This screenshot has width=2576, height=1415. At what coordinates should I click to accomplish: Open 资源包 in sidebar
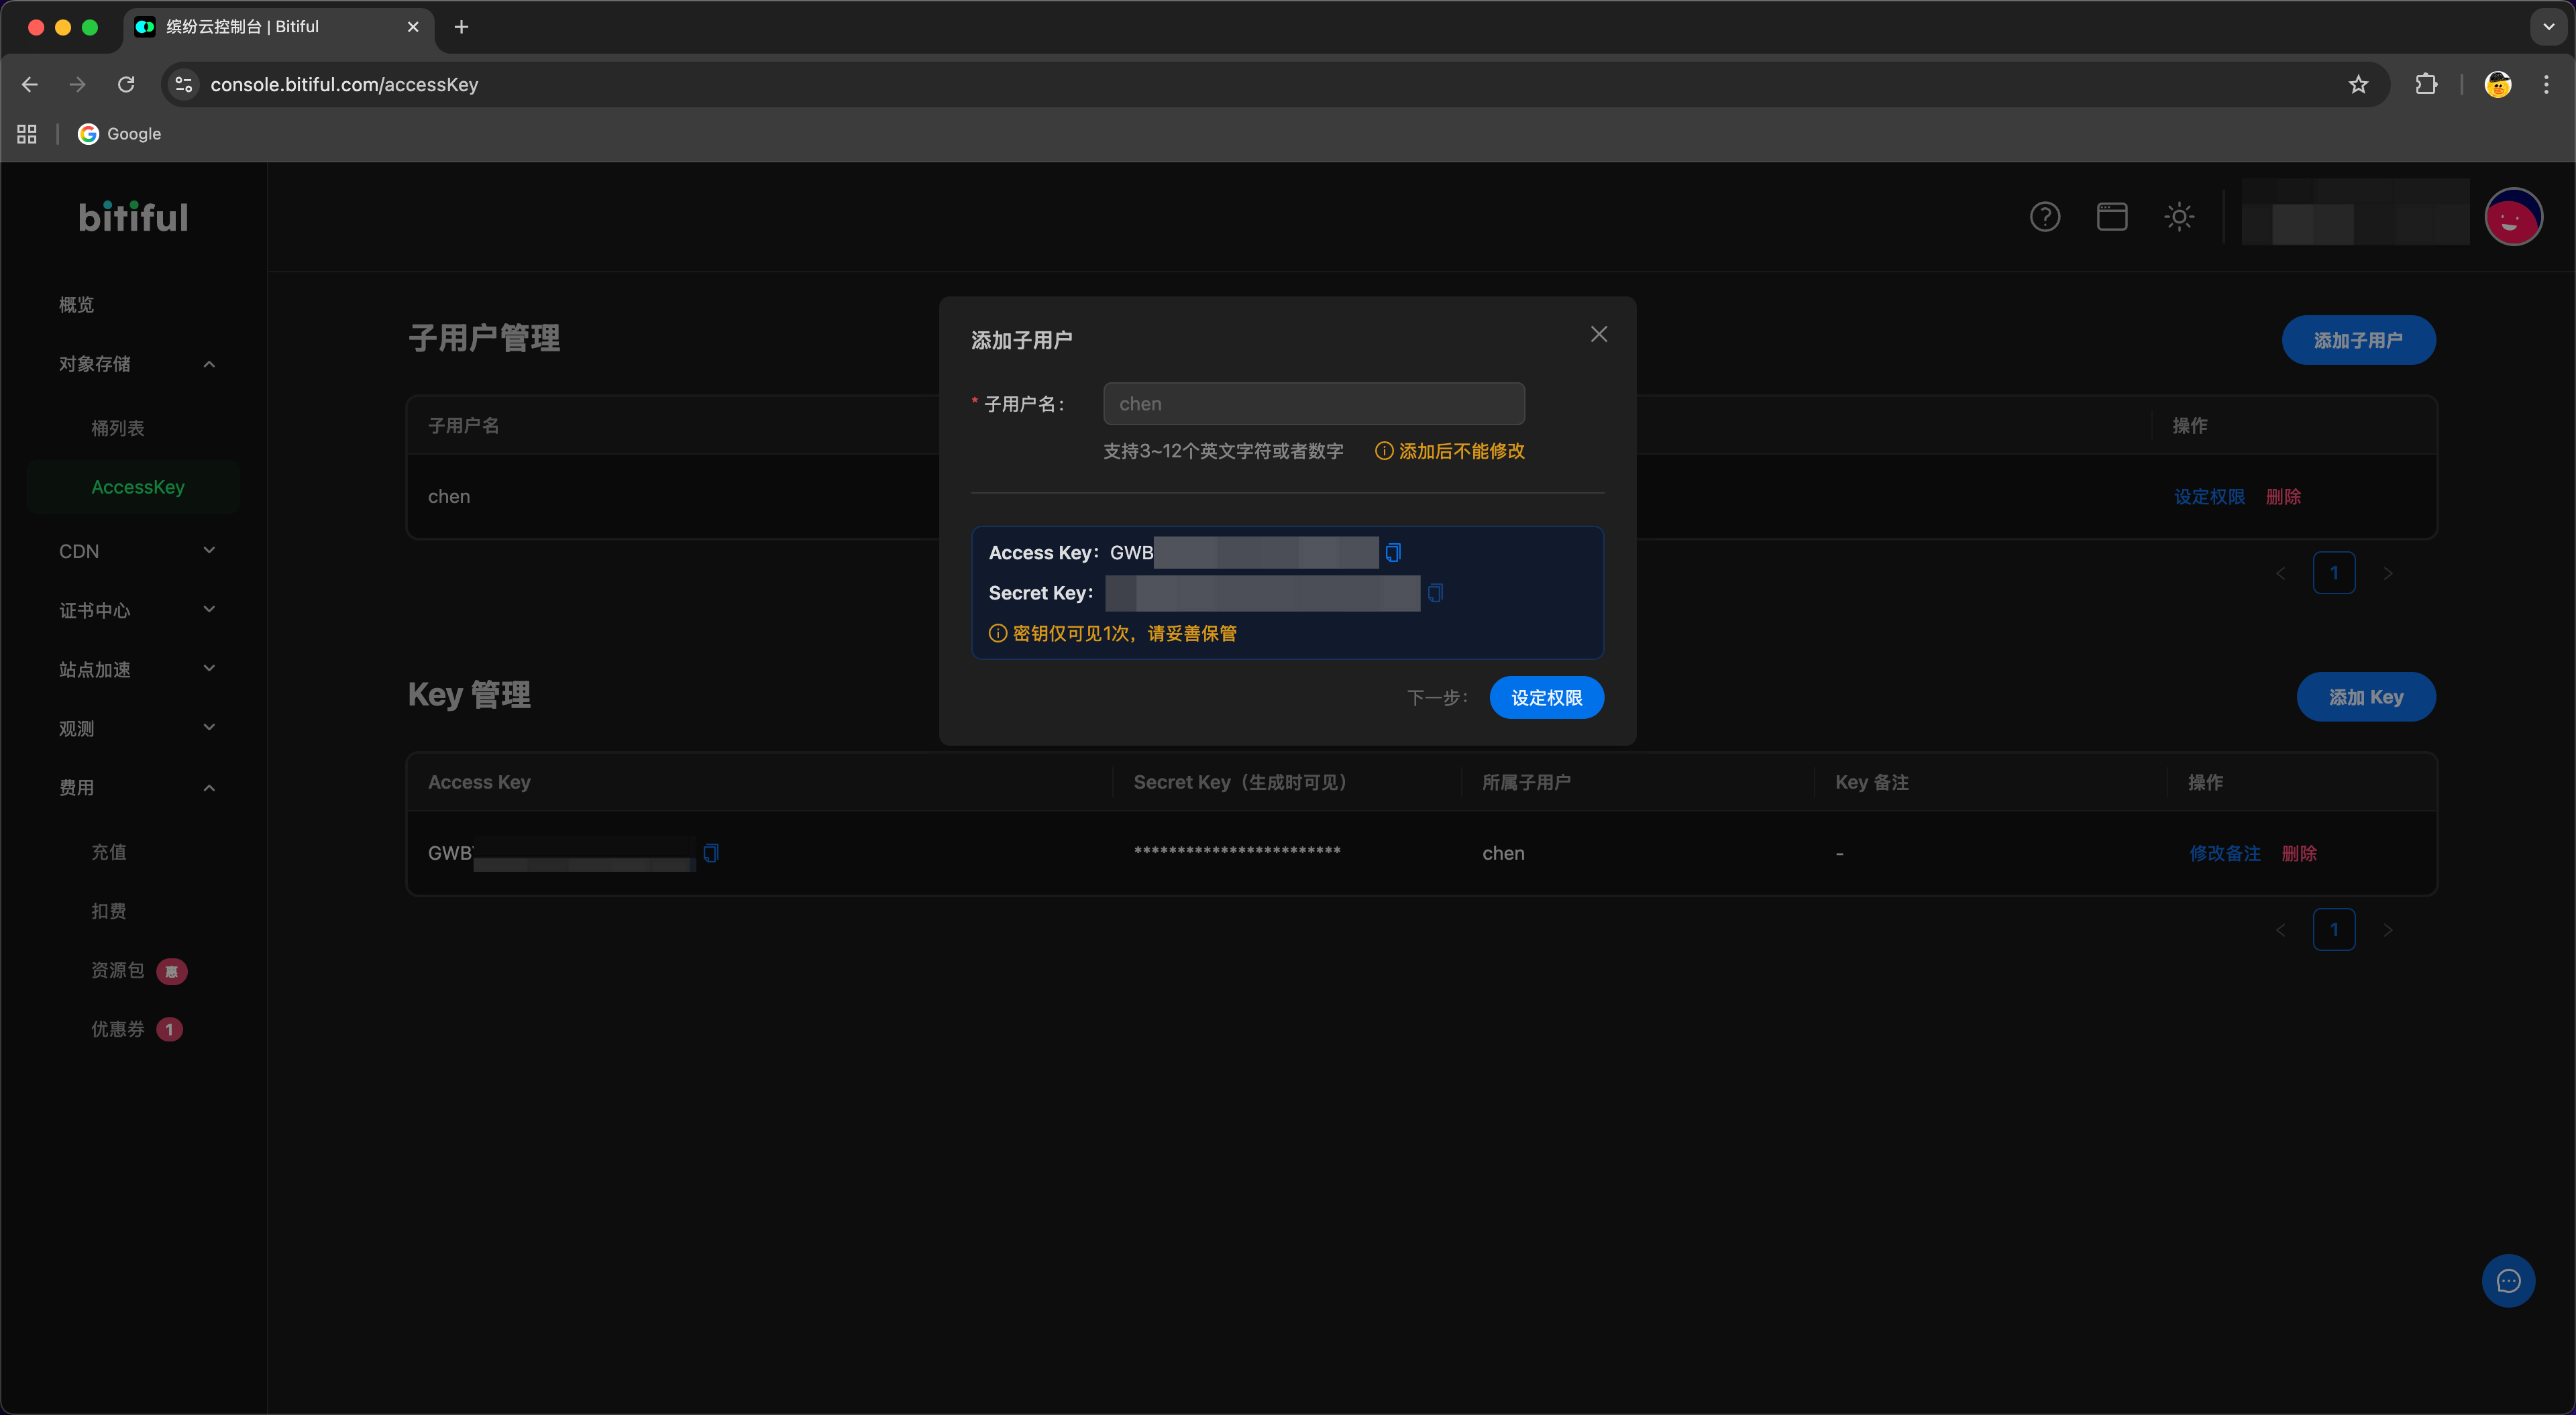pos(118,970)
